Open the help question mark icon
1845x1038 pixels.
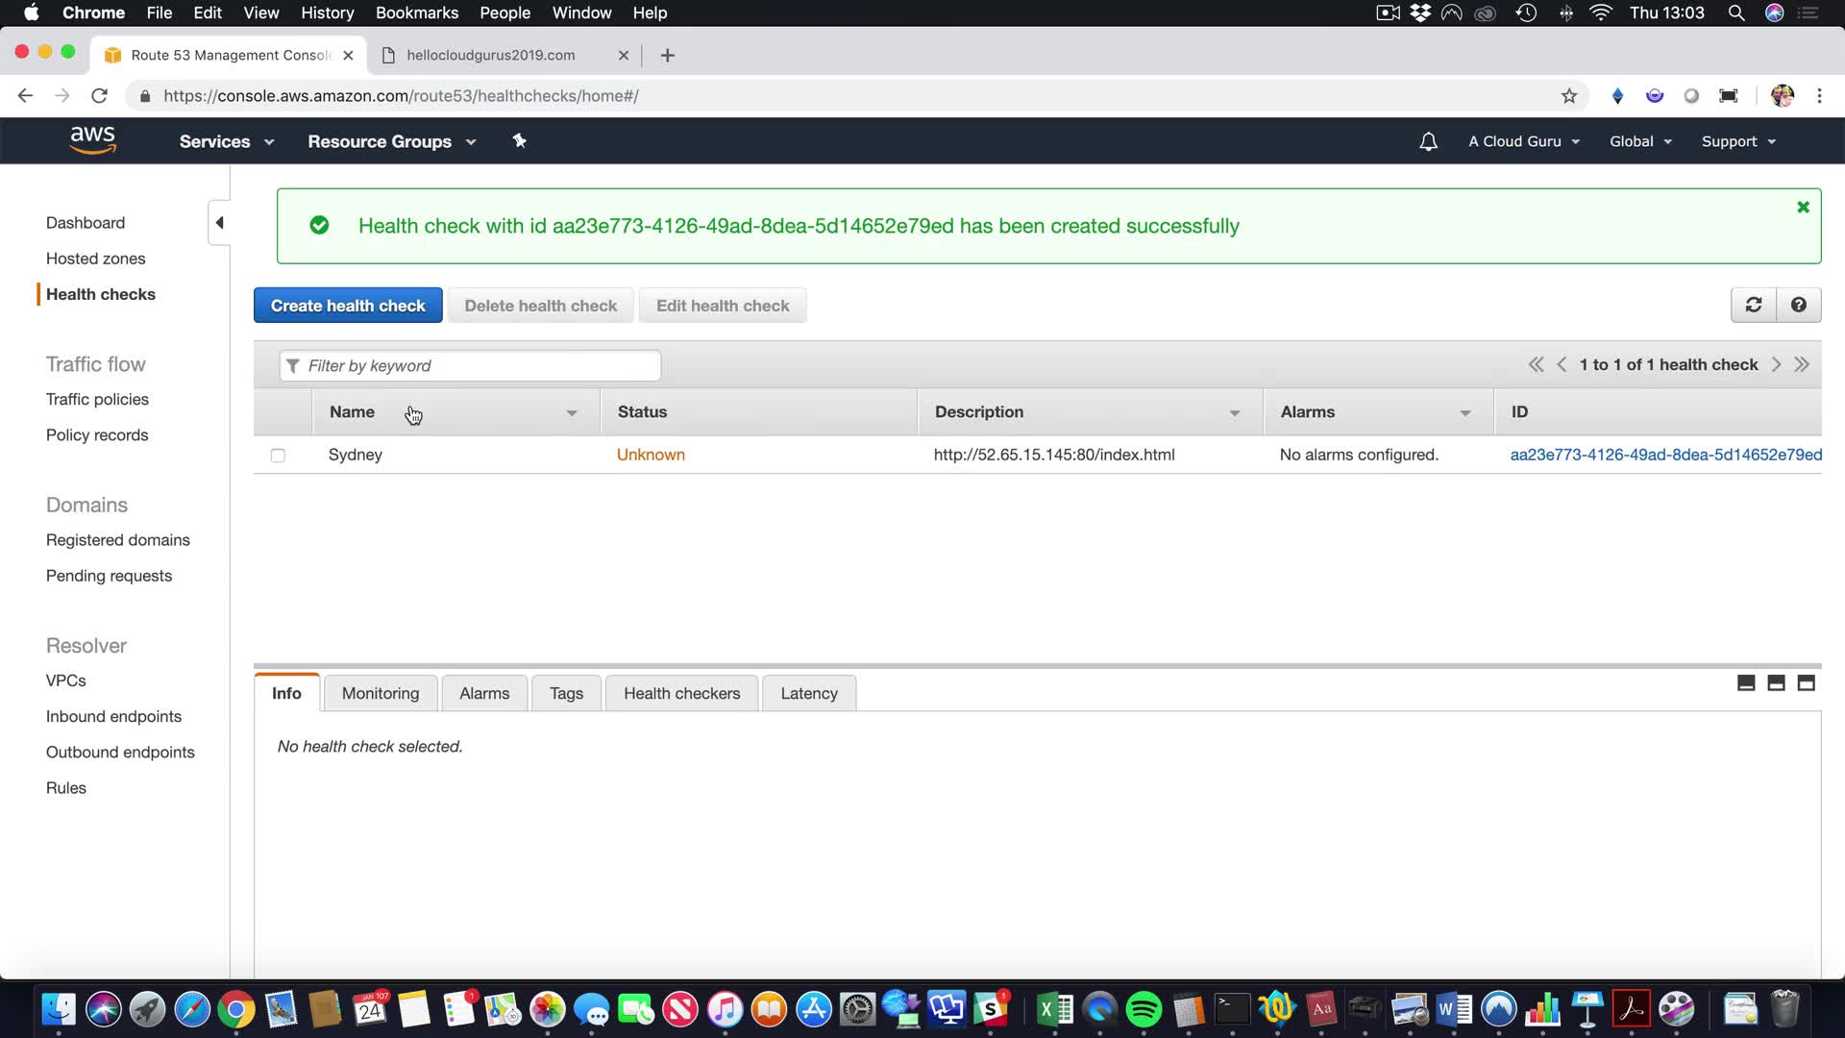[x=1798, y=305]
